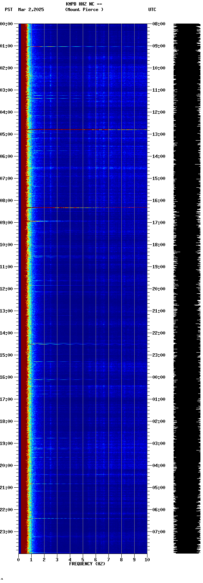Click the 'PST' timezone label
Image resolution: width=203 pixels, height=583 pixels.
click(9, 10)
